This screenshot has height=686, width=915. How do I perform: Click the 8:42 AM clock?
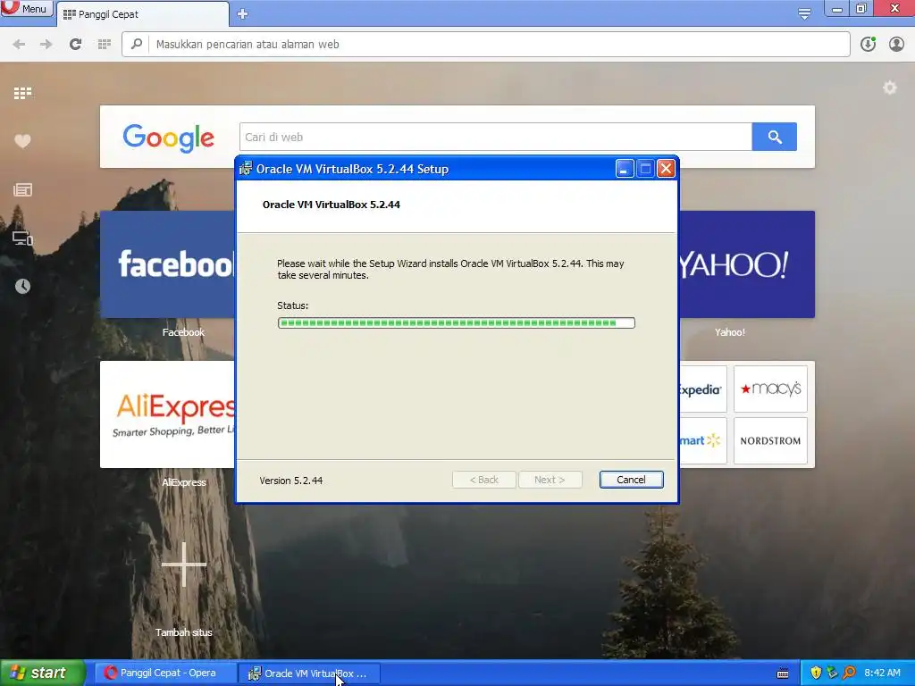pyautogui.click(x=882, y=673)
